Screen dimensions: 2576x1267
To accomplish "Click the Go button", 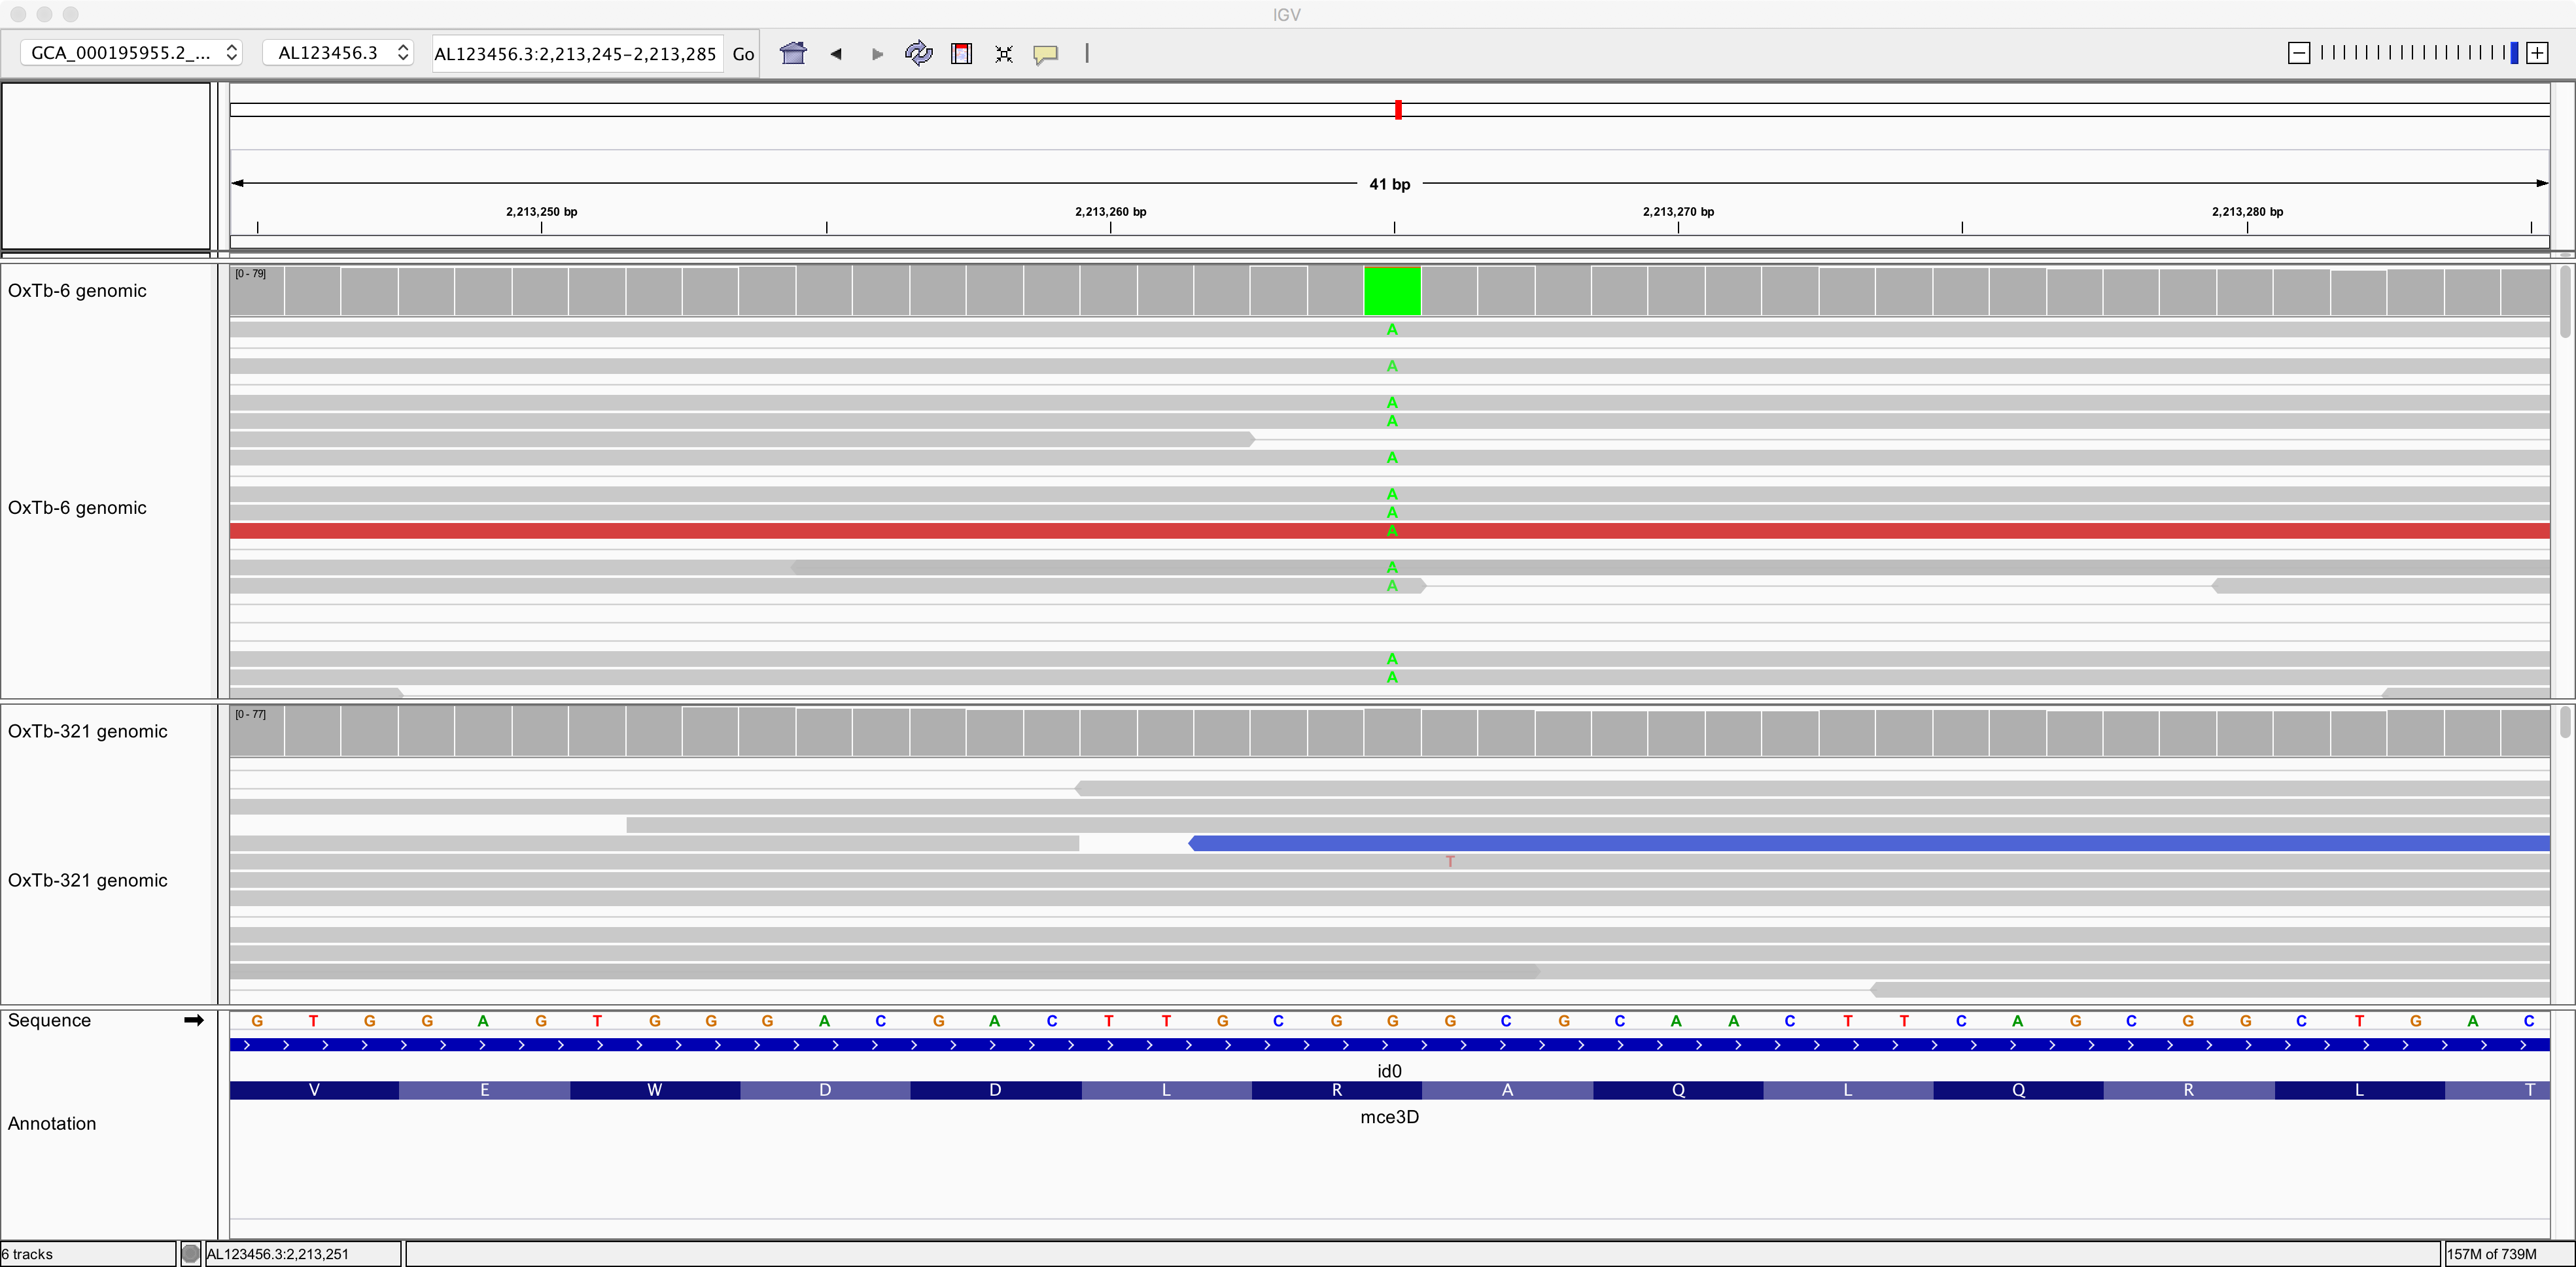I will pyautogui.click(x=743, y=54).
